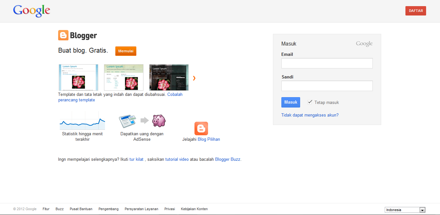Select the green watermark template thumbnail
The image size is (440, 215).
[x=124, y=77]
